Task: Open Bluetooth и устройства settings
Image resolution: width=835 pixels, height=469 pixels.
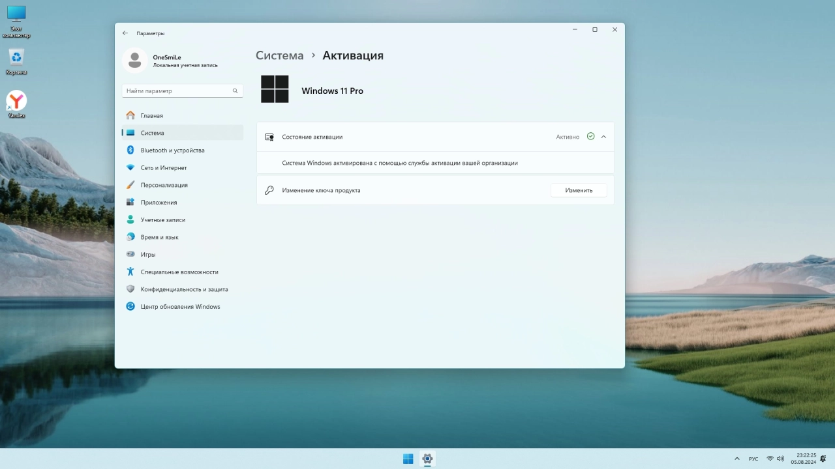Action: [x=182, y=150]
